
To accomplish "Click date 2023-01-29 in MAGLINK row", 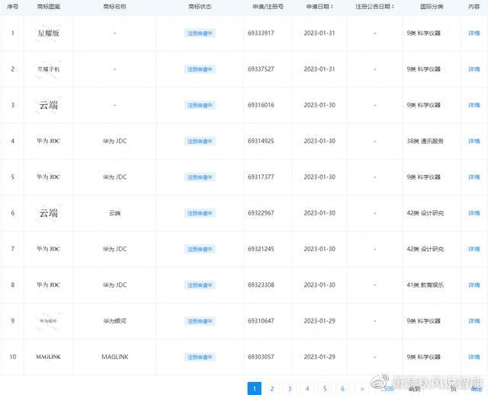I will (x=319, y=357).
